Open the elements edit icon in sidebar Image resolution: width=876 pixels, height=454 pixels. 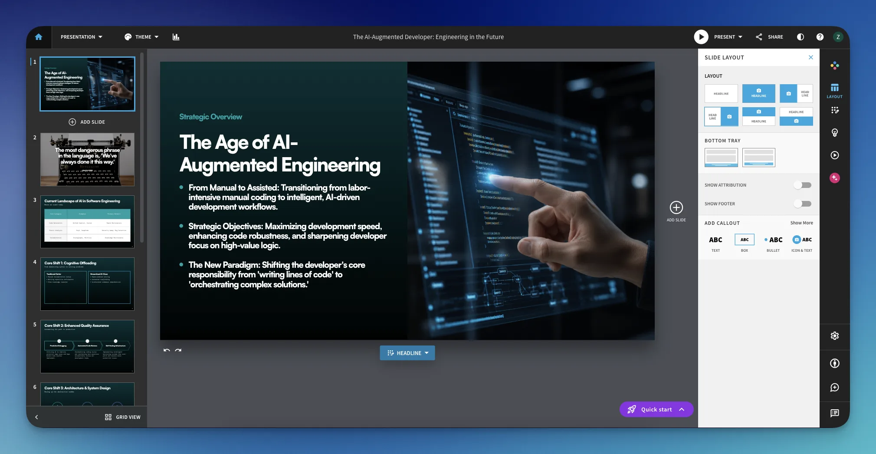coord(834,110)
